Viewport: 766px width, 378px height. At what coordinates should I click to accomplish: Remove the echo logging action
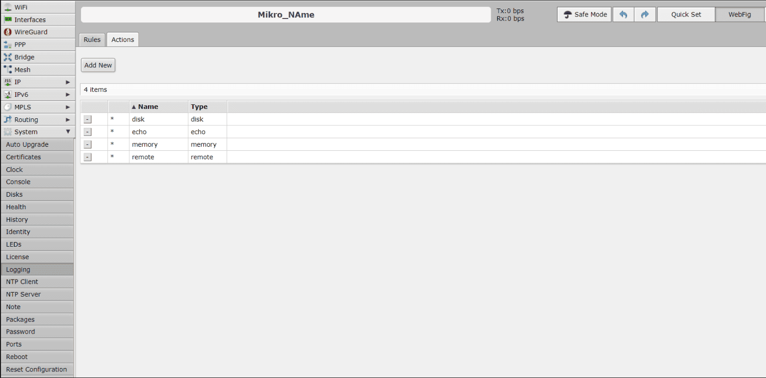[x=87, y=132]
